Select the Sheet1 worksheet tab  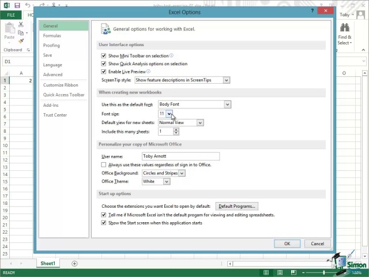(x=48, y=263)
